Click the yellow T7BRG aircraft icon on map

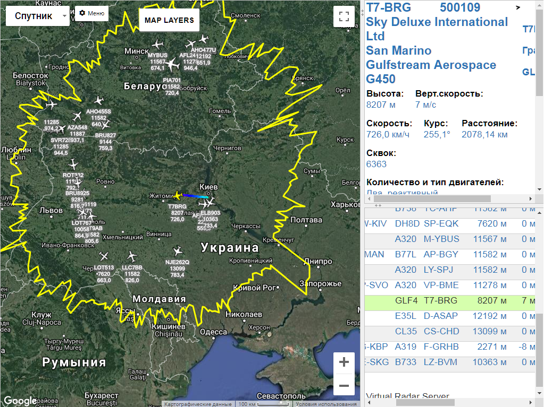177,196
